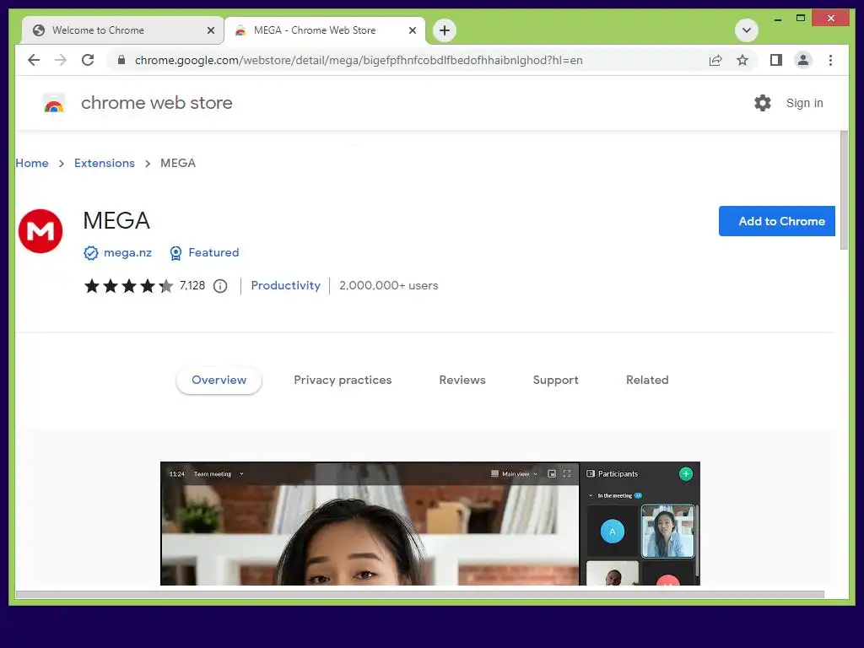Screen dimensions: 864x648
Task: Click the horizontal scrollbar at bottom
Action: (420, 595)
